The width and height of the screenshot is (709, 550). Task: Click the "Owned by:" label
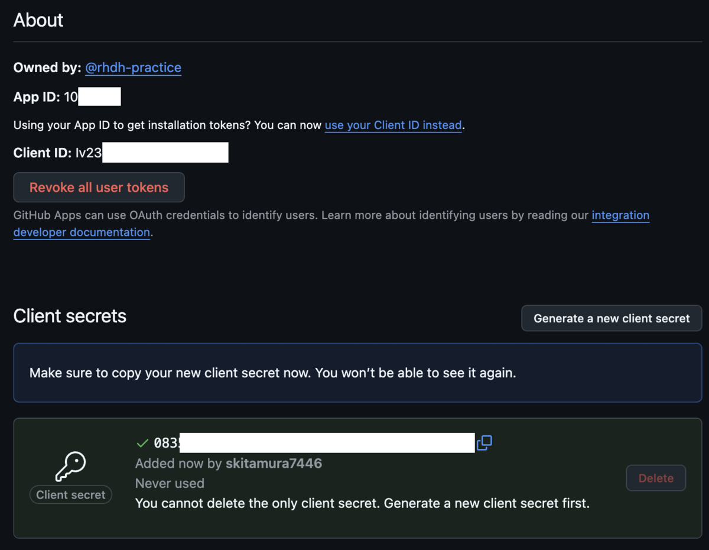47,68
